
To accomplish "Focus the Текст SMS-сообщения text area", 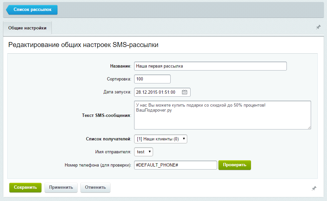I will [222, 115].
